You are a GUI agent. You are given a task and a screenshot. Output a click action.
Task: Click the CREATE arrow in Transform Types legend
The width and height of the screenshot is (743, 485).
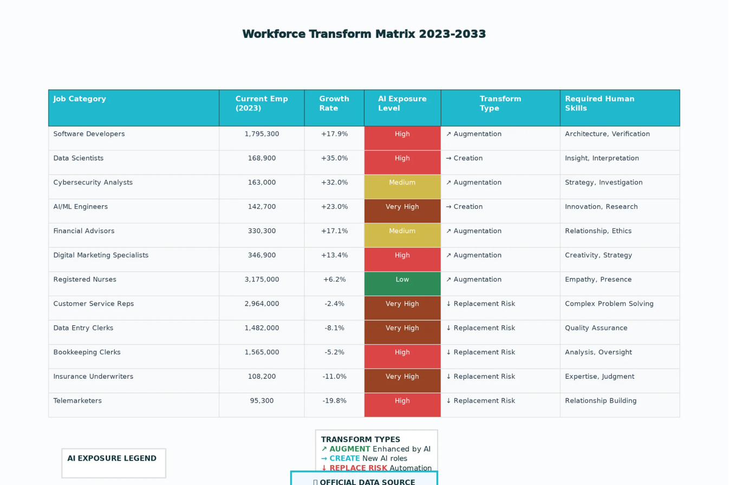(323, 457)
